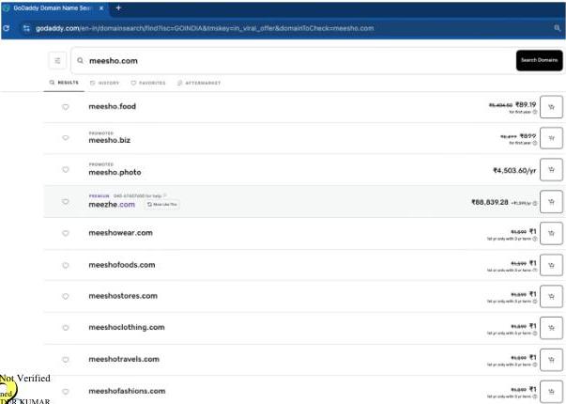Click the meesho.com search input field
The image size is (566, 404).
[292, 61]
